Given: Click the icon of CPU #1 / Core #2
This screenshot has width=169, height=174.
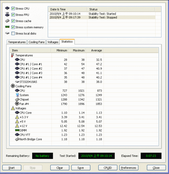Looking at the screenshot, I should [x=17, y=68].
